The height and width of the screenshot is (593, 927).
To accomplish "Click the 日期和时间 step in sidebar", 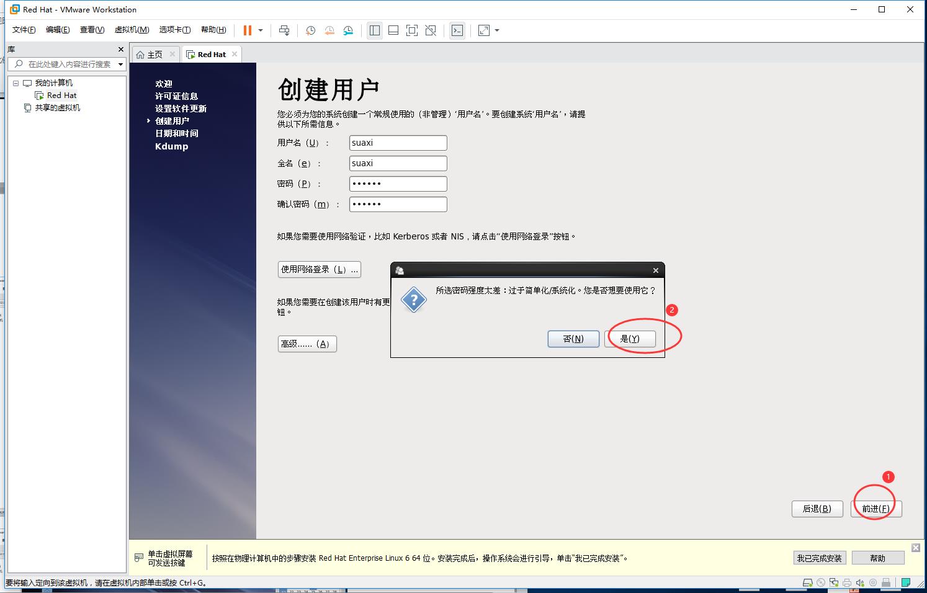I will pos(176,133).
